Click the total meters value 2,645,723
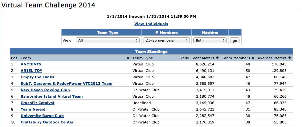This screenshot has height=127, width=302. point(205,109)
